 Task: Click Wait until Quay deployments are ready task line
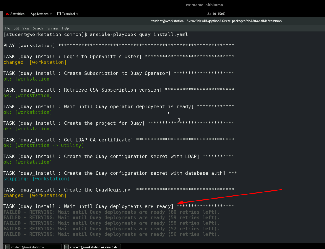pos(119,206)
